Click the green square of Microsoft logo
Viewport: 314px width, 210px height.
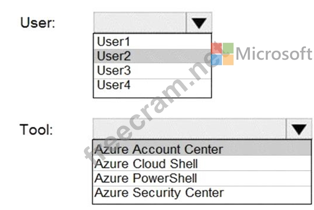pos(228,48)
